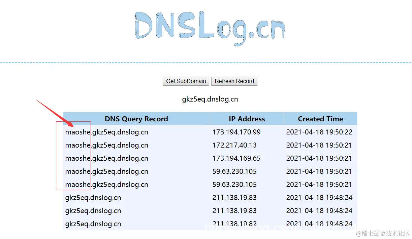This screenshot has width=412, height=239.
Task: Click the Created Time column header
Action: (x=320, y=119)
